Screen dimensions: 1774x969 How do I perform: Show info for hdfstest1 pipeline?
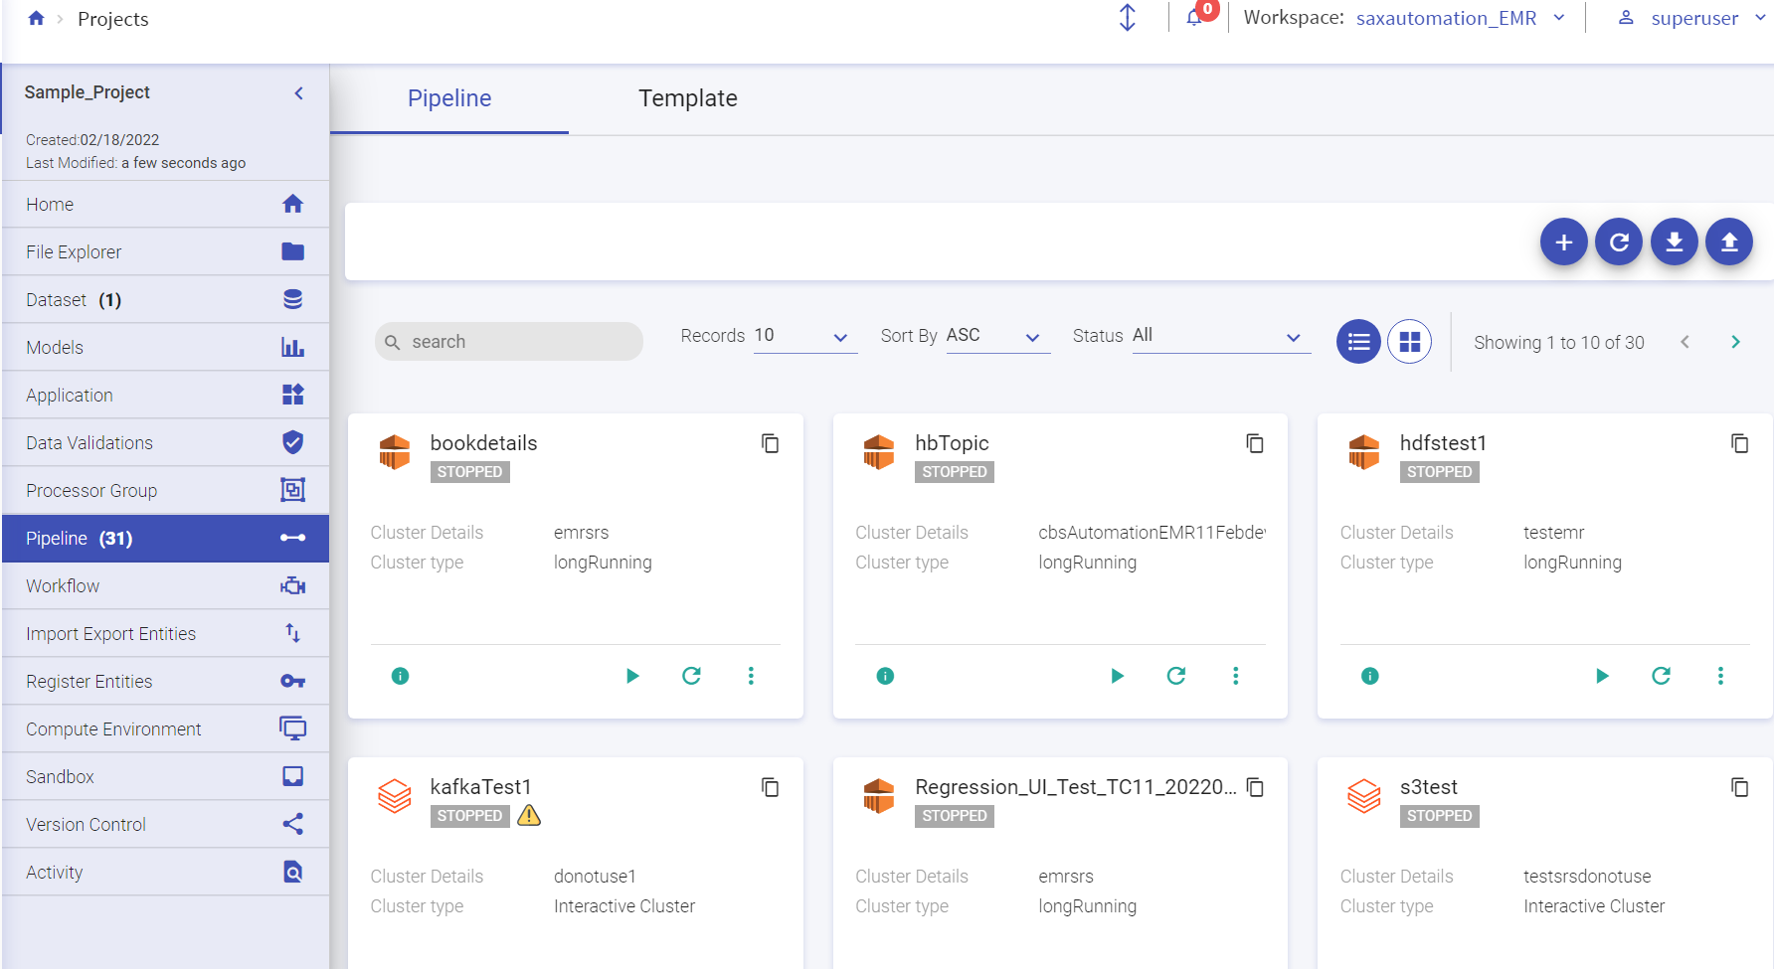[x=1370, y=676]
